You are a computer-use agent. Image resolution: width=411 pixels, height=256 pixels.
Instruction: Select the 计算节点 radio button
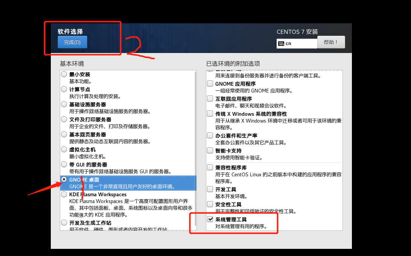pos(64,89)
